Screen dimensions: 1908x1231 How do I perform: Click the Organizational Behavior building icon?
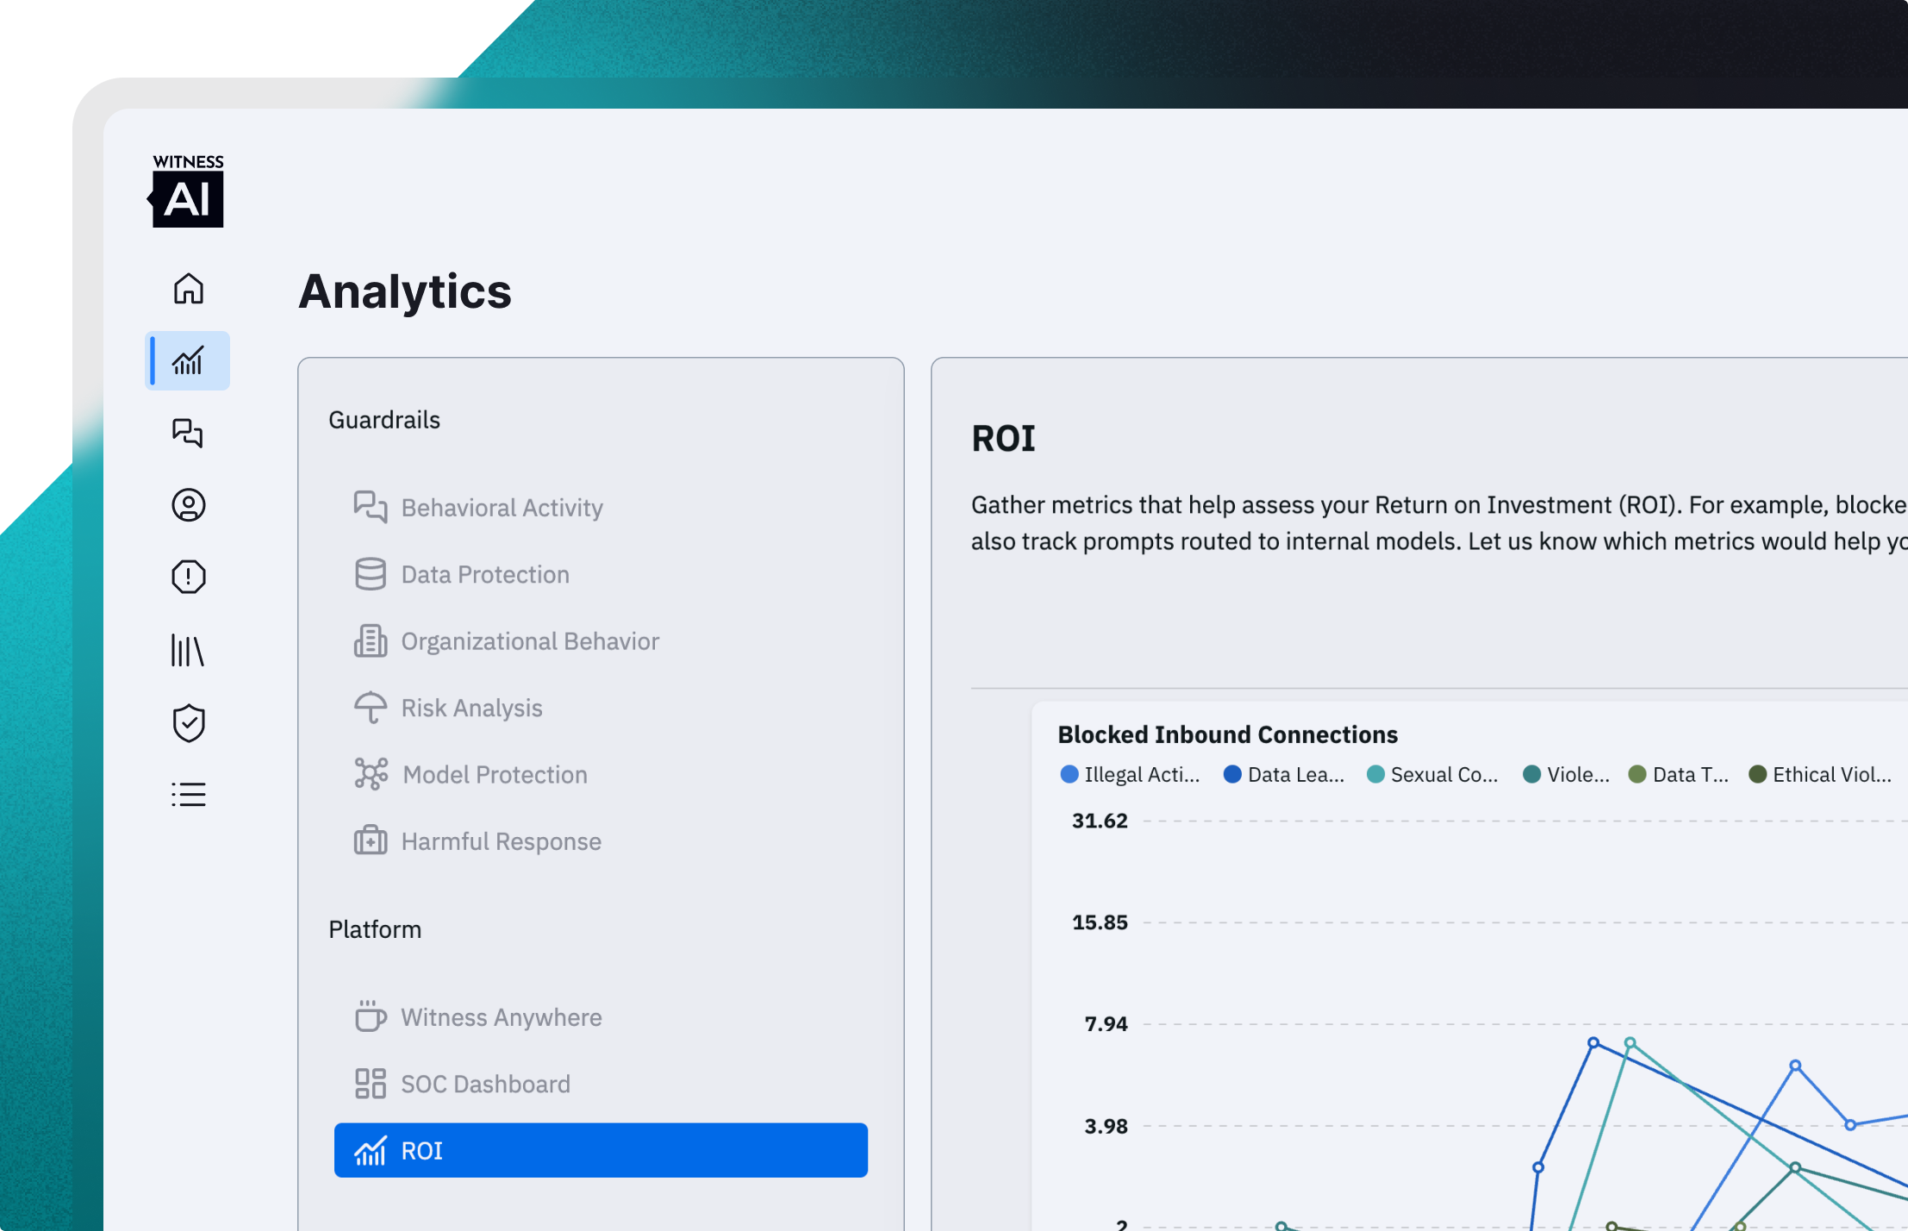click(x=371, y=640)
